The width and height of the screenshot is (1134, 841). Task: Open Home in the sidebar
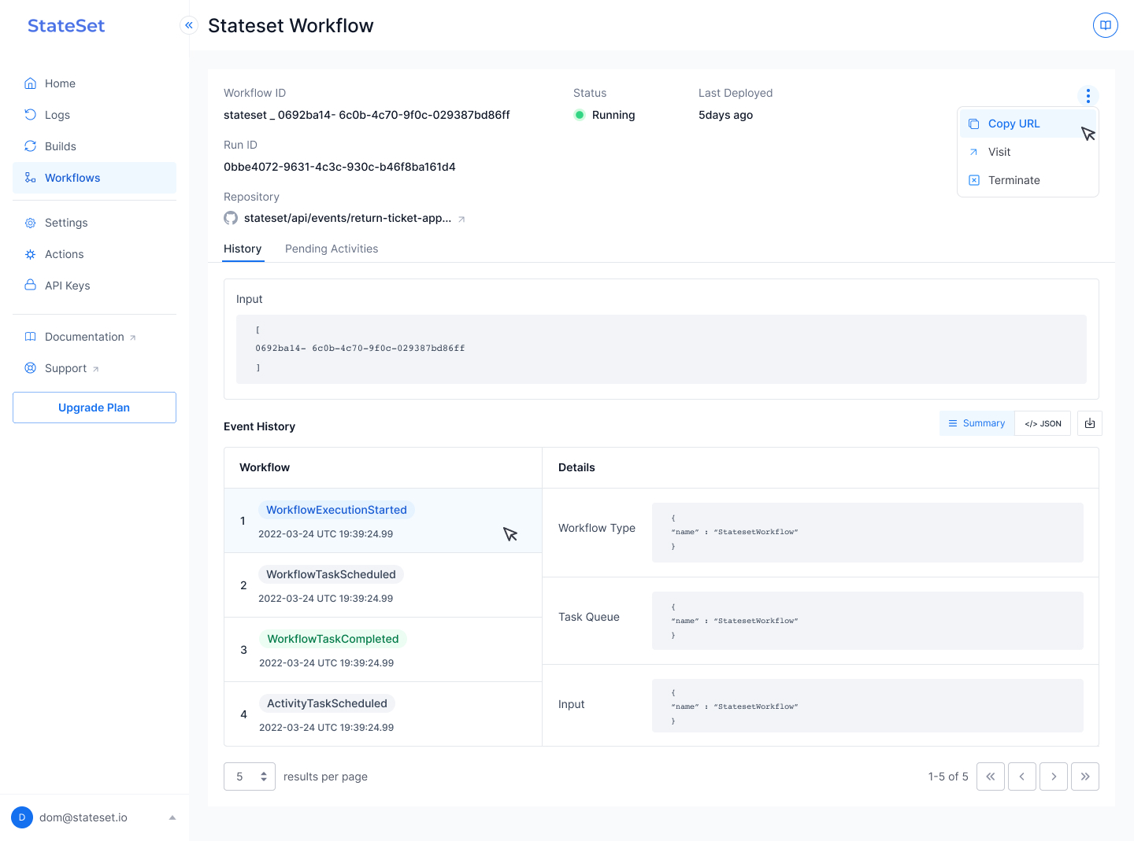click(x=94, y=83)
